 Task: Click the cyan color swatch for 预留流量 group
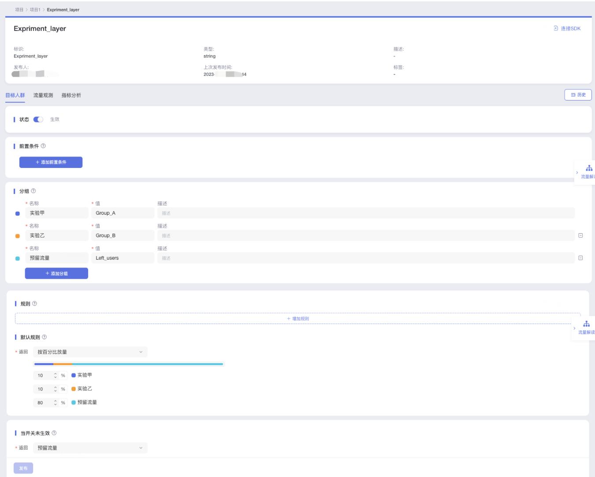click(x=18, y=258)
